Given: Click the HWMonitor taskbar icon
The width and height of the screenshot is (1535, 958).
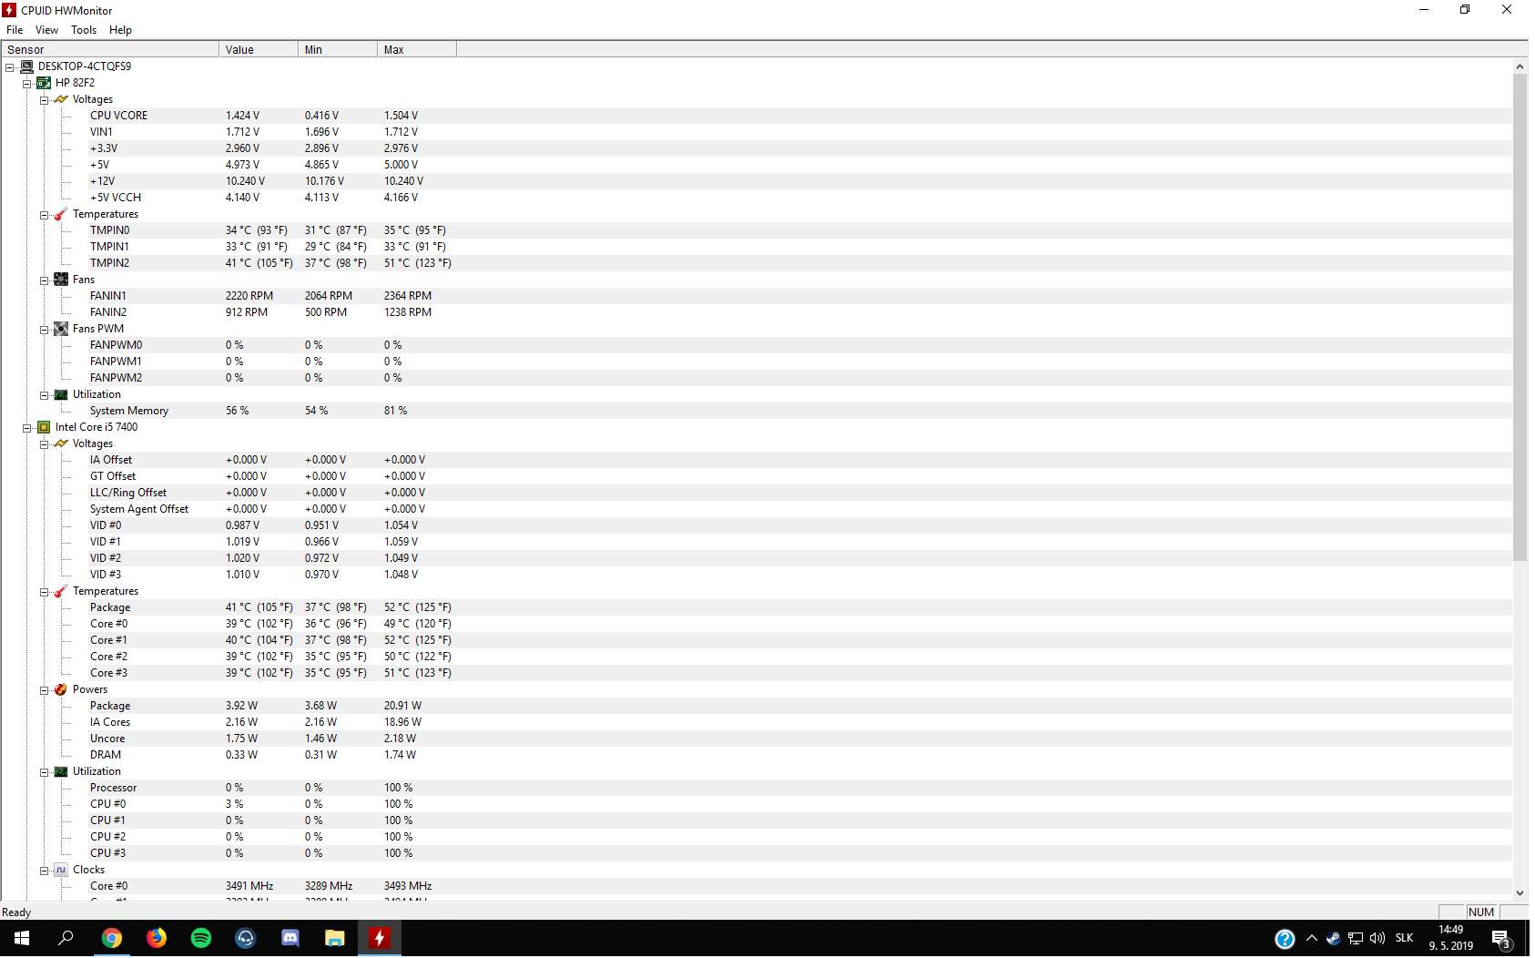Looking at the screenshot, I should click(x=380, y=938).
